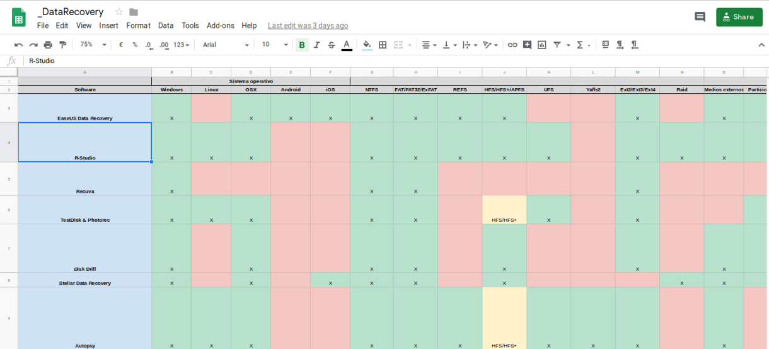Screen dimensions: 769x349
Task: Toggle italic formatting
Action: pyautogui.click(x=317, y=45)
